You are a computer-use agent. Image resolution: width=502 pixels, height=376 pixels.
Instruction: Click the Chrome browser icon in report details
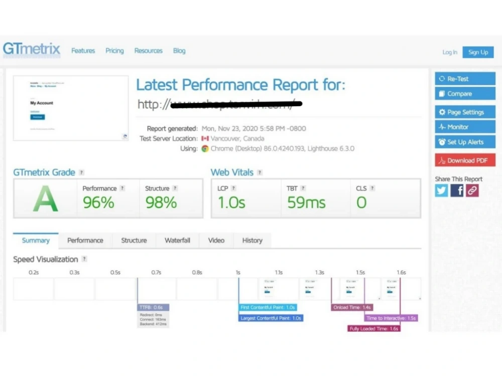(x=205, y=149)
